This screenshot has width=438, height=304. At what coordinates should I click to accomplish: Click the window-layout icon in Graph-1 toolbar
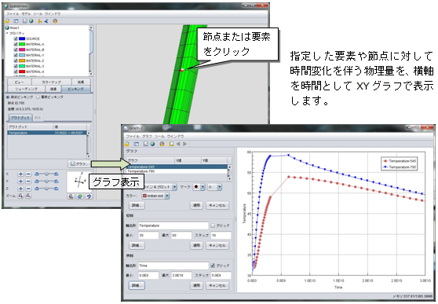click(136, 144)
